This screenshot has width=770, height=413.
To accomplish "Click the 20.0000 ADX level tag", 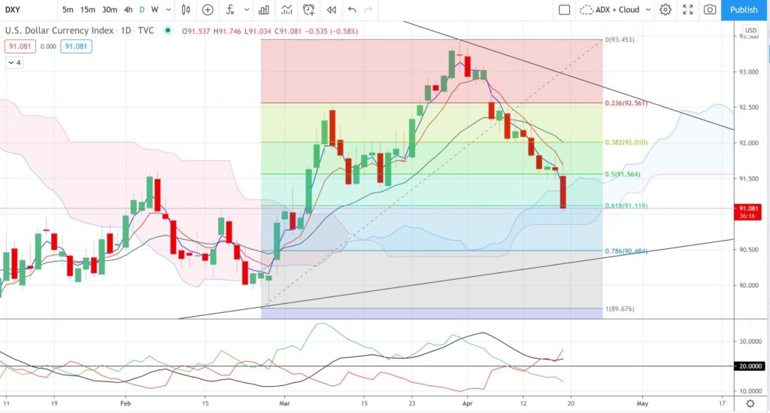I will 748,366.
